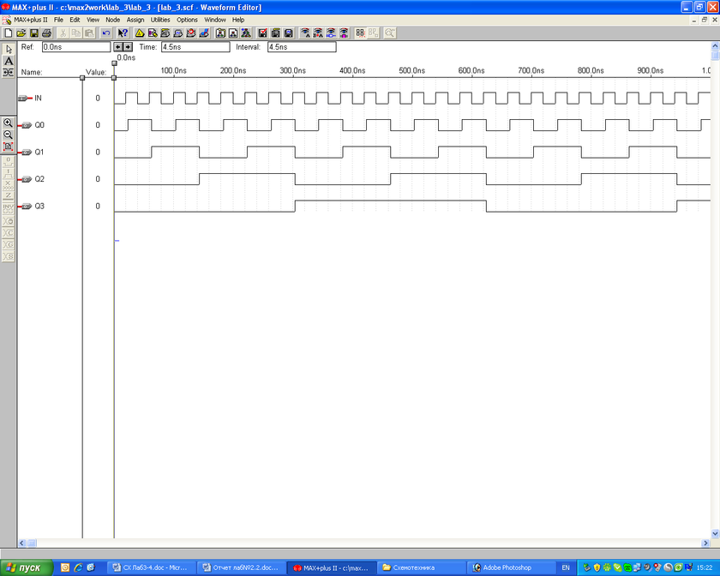This screenshot has width=720, height=576.
Task: Select the Q2 node name
Action: 39,179
